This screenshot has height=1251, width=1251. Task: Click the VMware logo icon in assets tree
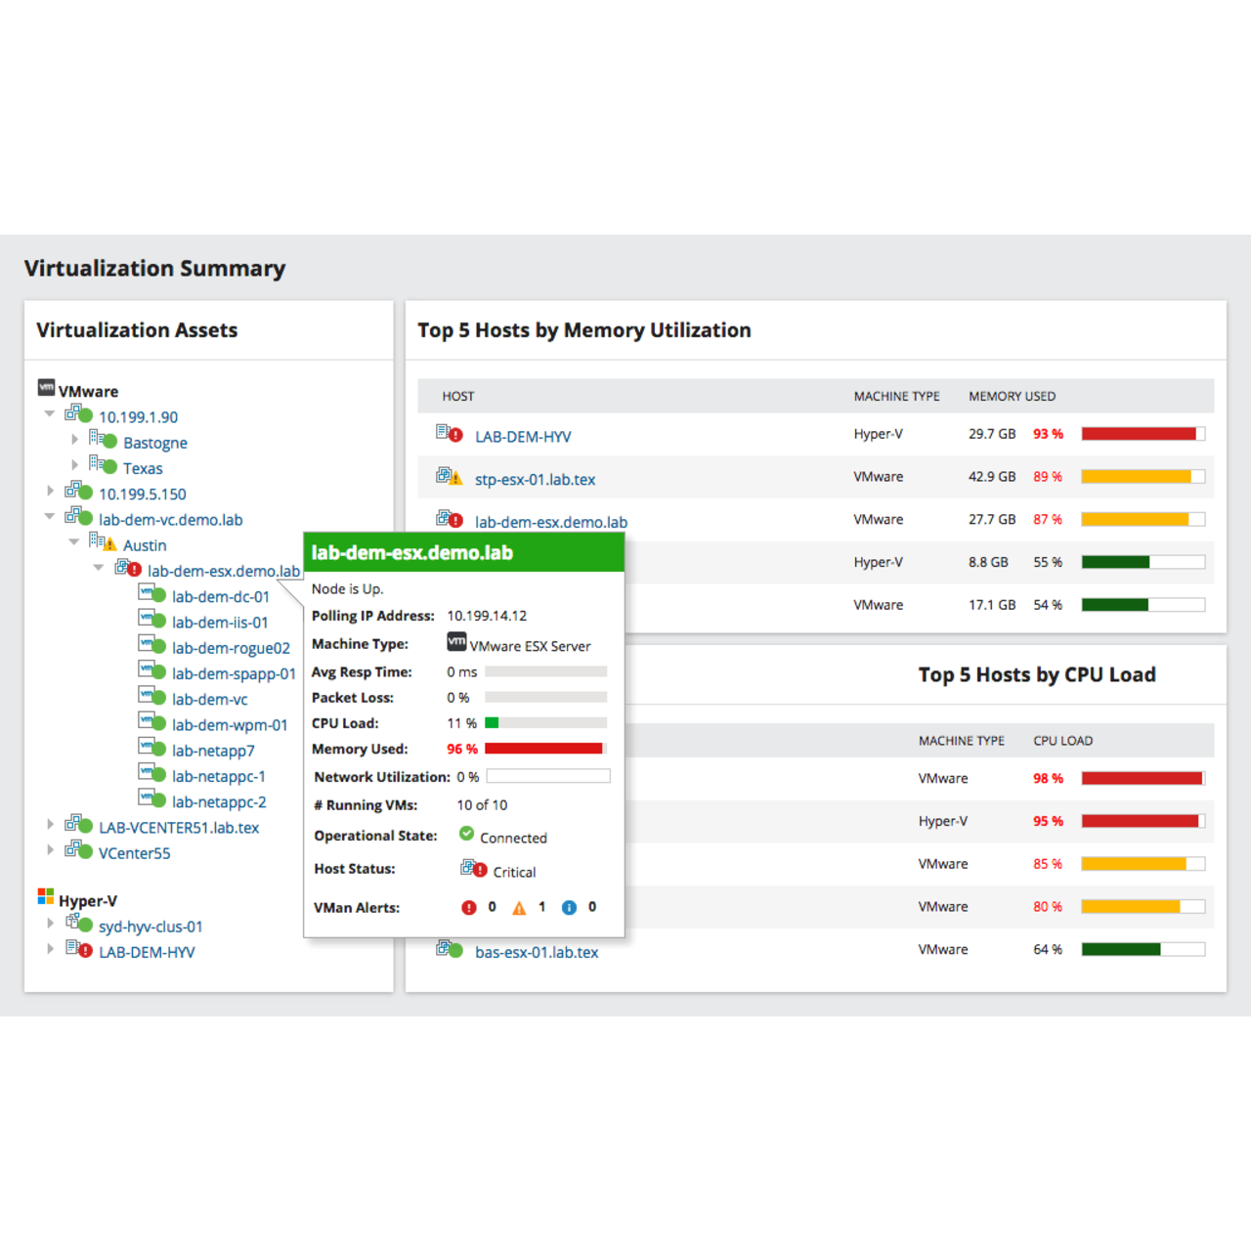coord(46,388)
